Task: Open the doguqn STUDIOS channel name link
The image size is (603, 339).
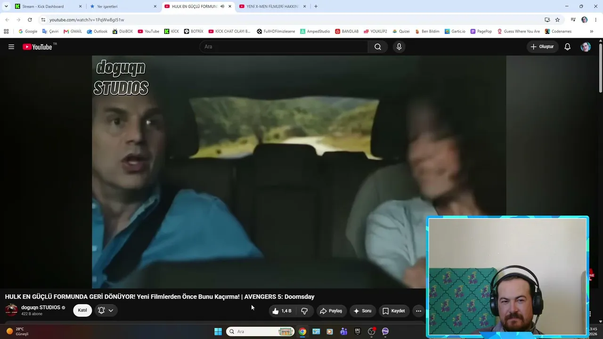Action: 41,307
